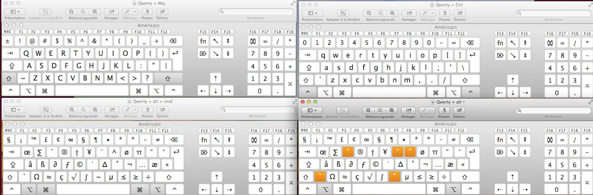Click the "fn" key in Qwerty + alt image
The image size is (593, 195).
[x=500, y=139]
